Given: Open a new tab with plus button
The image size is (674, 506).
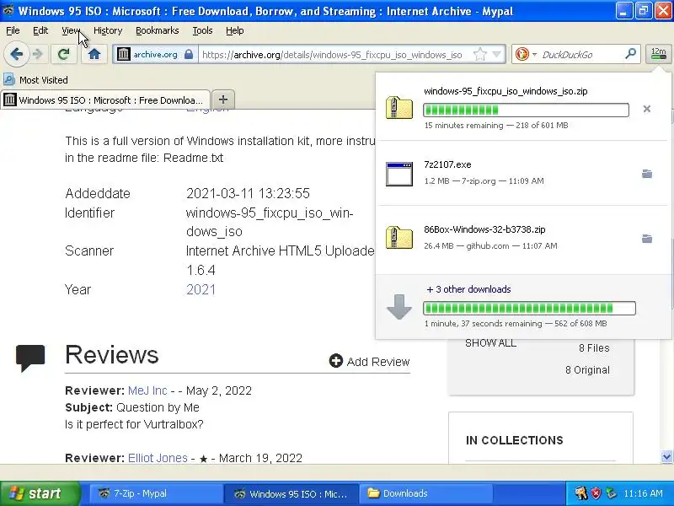Looking at the screenshot, I should click(x=223, y=100).
